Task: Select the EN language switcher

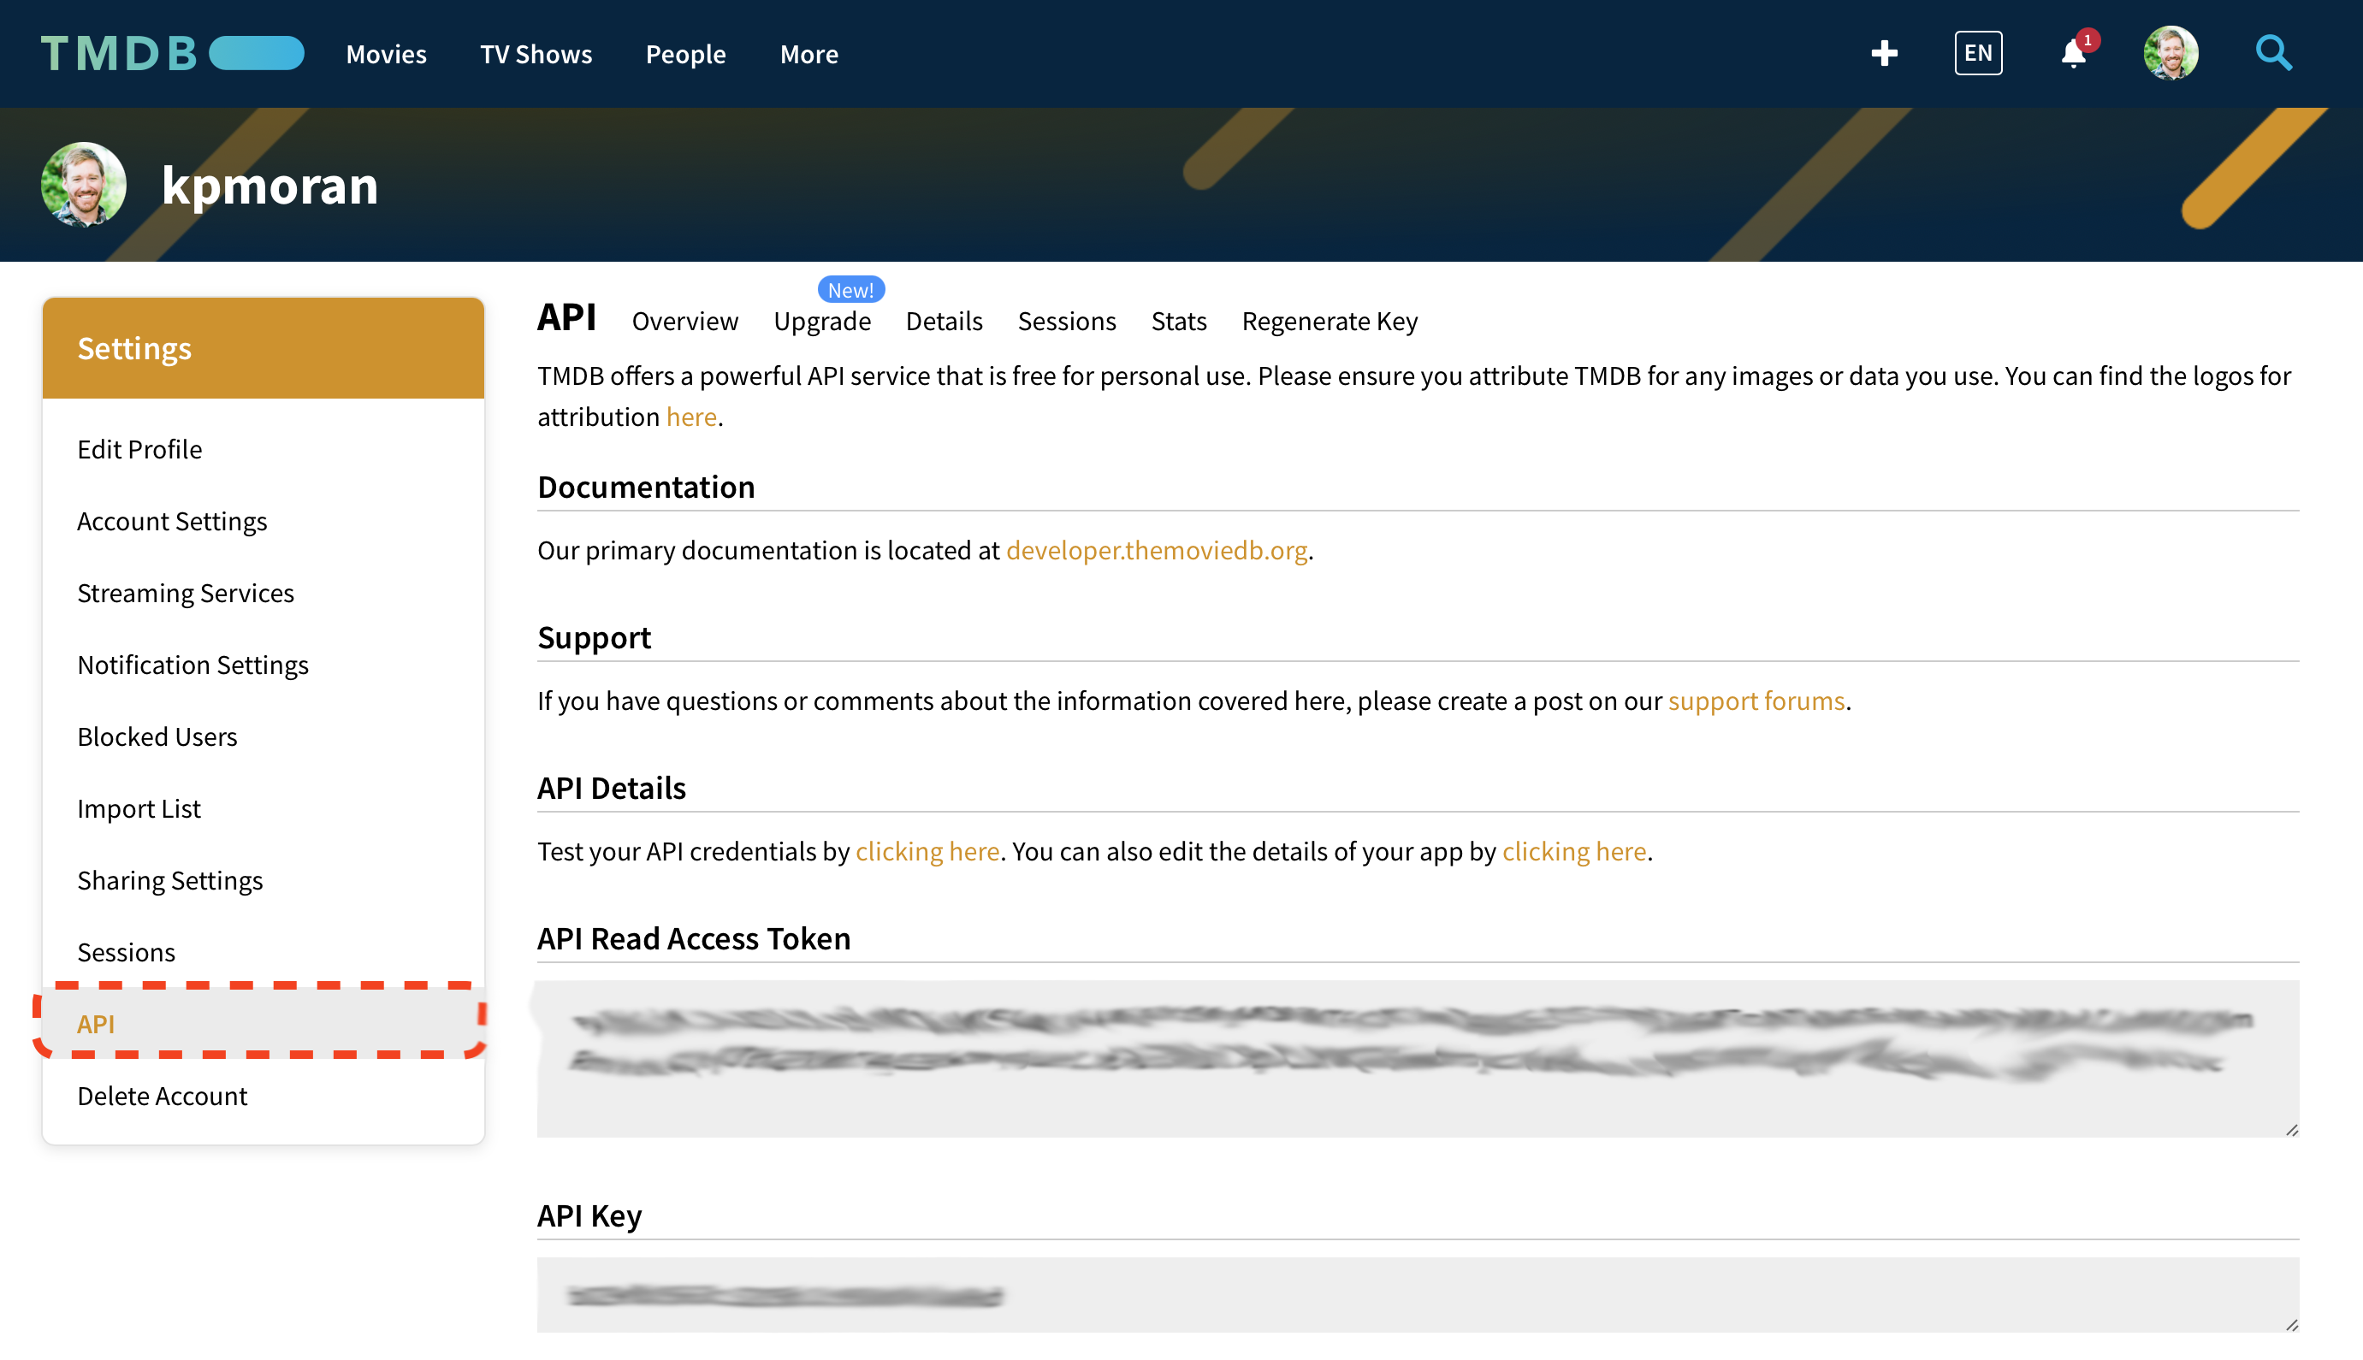Action: tap(1977, 53)
